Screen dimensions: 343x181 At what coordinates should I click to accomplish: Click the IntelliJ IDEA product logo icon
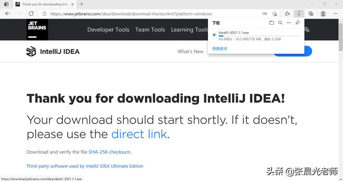(31, 52)
